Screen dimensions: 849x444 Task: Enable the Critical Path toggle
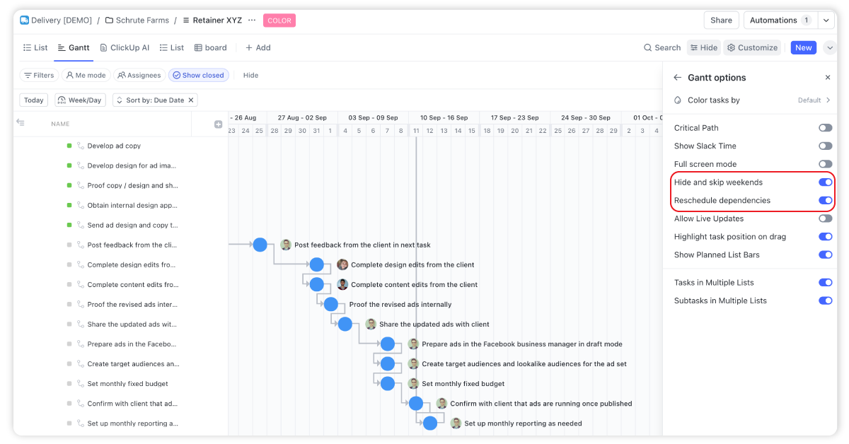click(x=825, y=128)
